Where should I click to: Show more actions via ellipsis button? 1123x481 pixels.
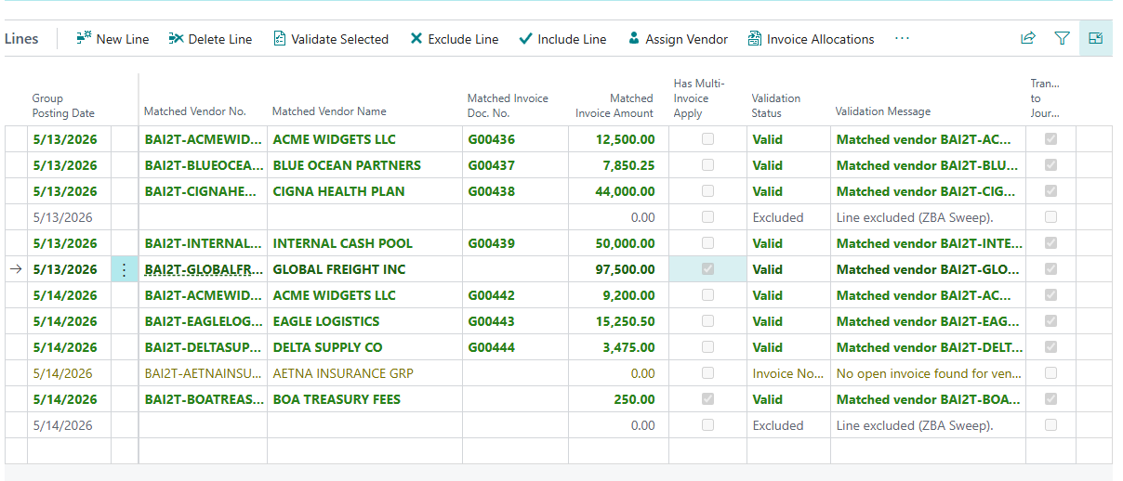(x=902, y=39)
